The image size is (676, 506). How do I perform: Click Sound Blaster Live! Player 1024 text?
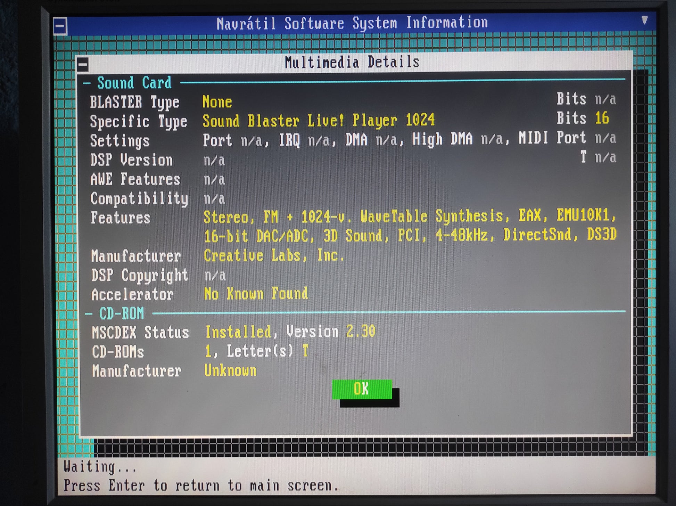click(x=319, y=121)
